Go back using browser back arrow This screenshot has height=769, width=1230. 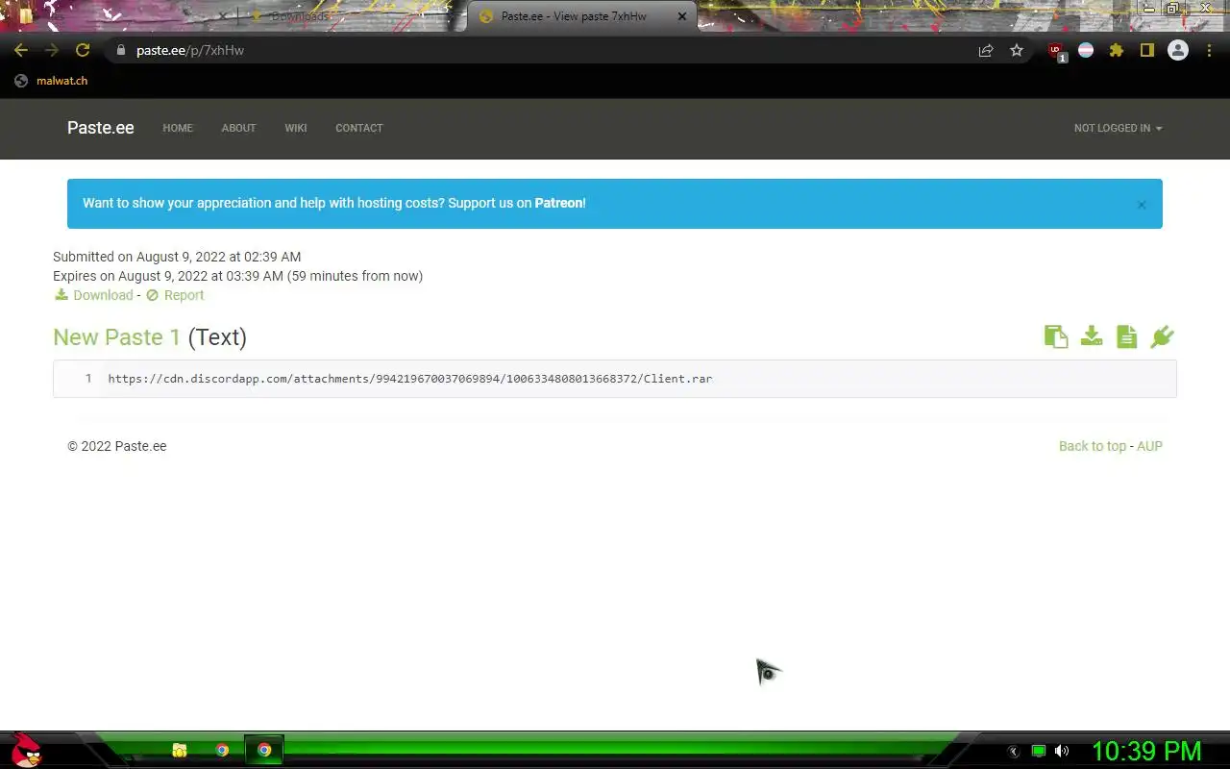21,50
